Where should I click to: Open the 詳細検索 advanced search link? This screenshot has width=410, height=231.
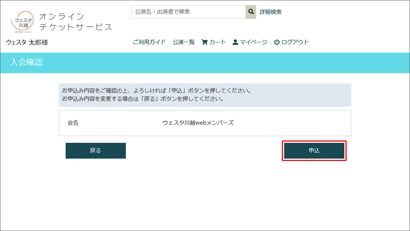click(271, 12)
